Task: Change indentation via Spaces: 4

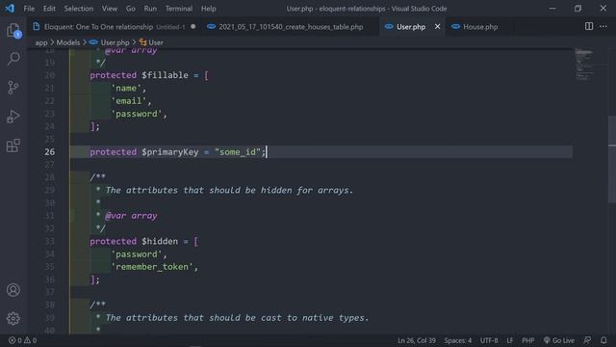Action: [x=458, y=340]
